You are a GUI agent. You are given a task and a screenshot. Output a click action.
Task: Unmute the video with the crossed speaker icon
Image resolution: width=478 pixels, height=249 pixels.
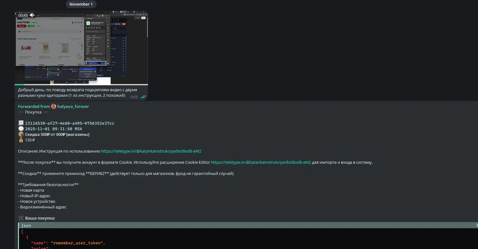32,15
